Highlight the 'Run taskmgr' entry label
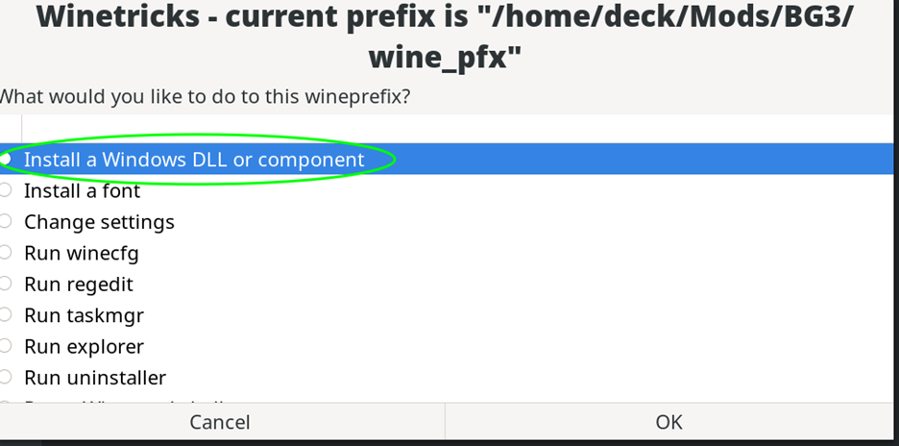 (x=84, y=315)
